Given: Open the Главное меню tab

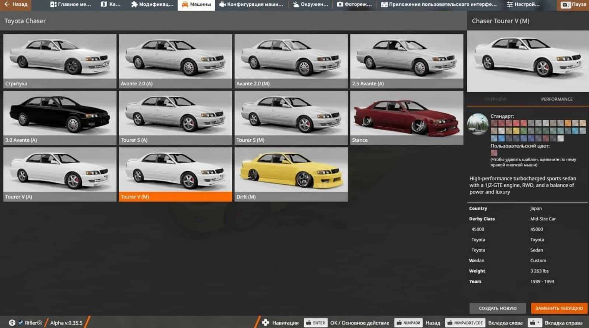Looking at the screenshot, I should (x=70, y=4).
